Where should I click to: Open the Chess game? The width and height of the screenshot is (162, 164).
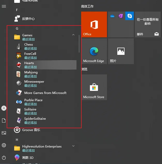click(28, 46)
